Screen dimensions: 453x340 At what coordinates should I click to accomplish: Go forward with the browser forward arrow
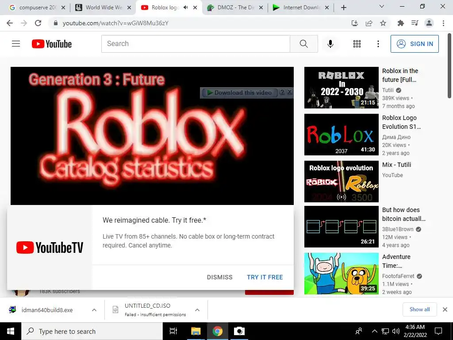pos(24,23)
